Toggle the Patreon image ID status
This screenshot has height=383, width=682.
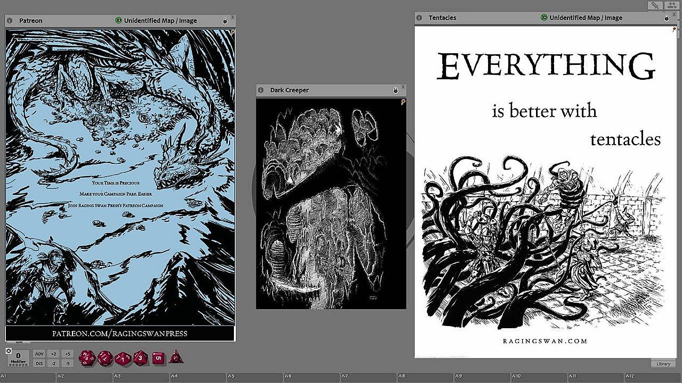point(118,21)
